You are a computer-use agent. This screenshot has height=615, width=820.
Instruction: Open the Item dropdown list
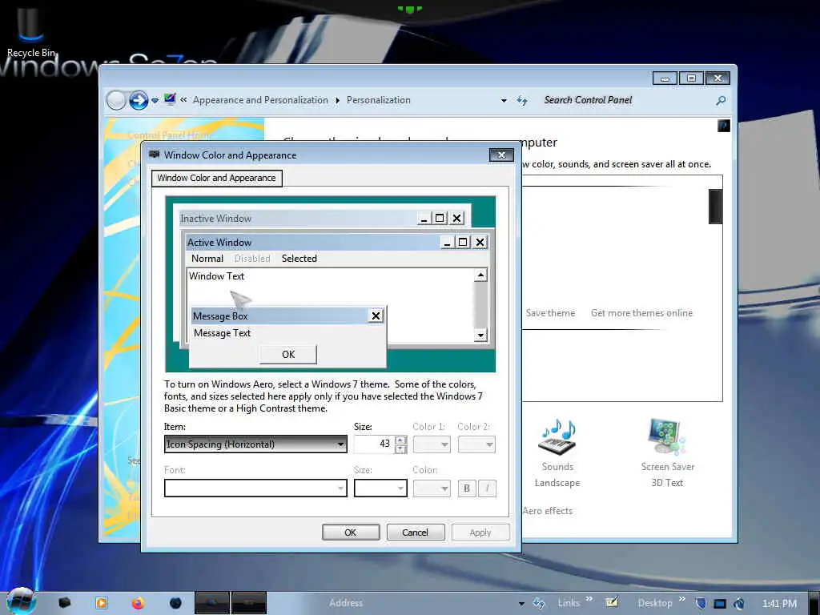click(x=255, y=444)
